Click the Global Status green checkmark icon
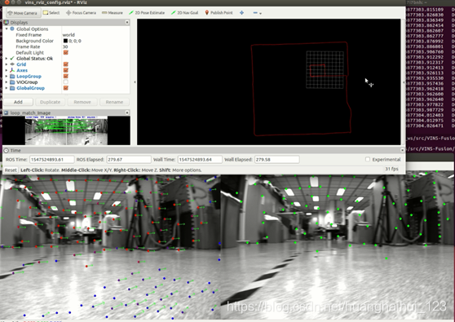Image resolution: width=455 pixels, height=322 pixels. click(12, 59)
